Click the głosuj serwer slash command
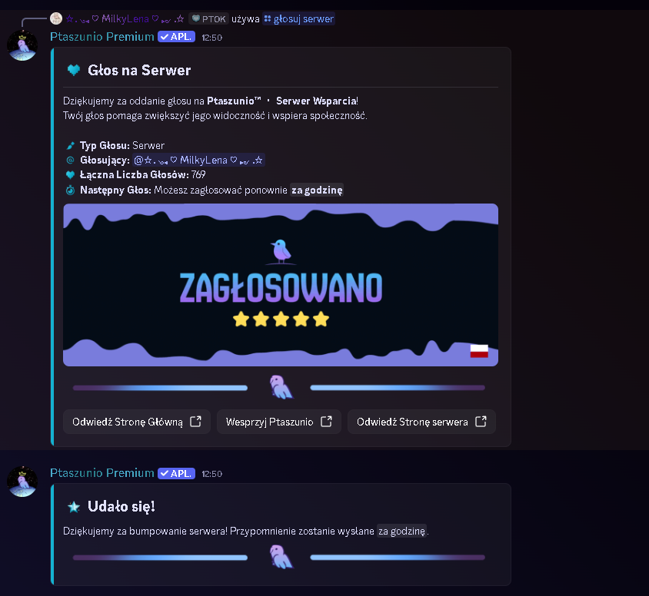Screen dimensions: 649x596 coord(299,19)
